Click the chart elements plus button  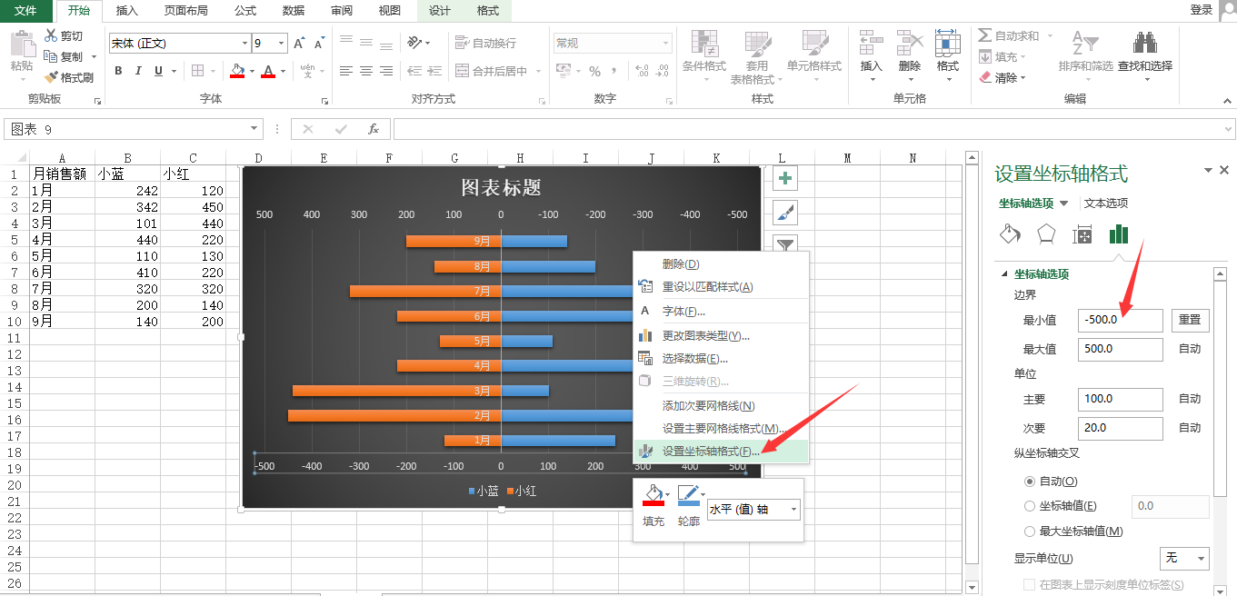tap(785, 179)
